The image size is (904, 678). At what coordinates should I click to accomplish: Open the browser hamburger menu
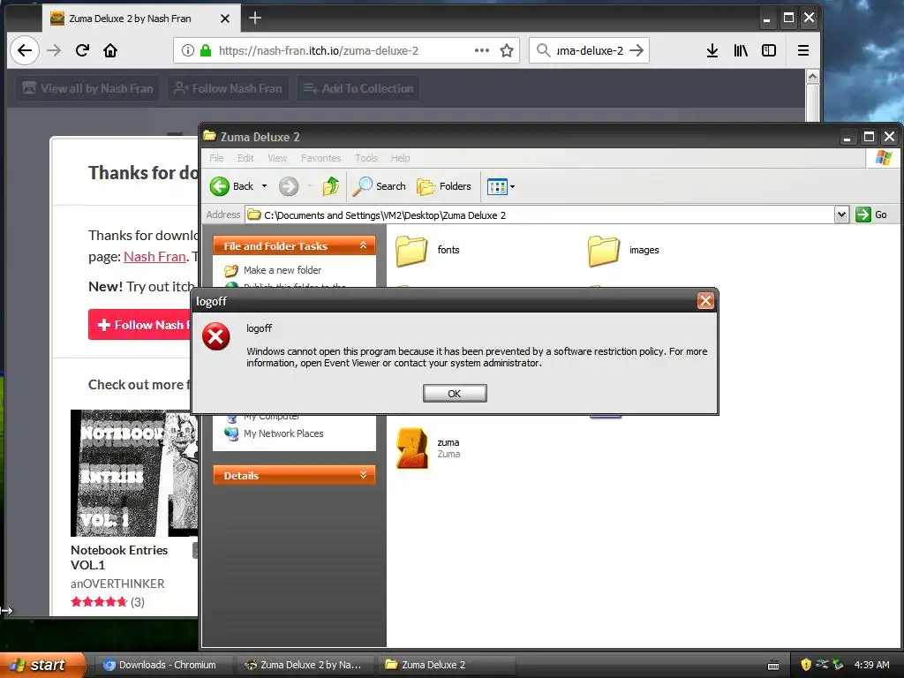803,50
